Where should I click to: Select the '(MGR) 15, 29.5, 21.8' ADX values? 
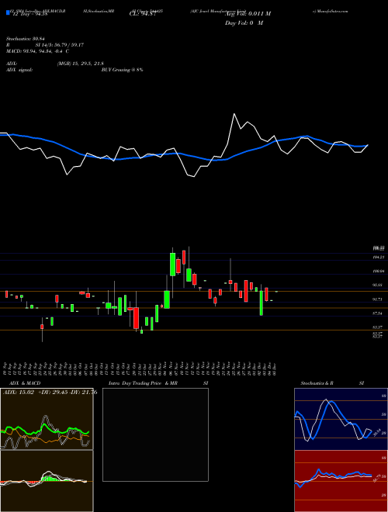81,64
